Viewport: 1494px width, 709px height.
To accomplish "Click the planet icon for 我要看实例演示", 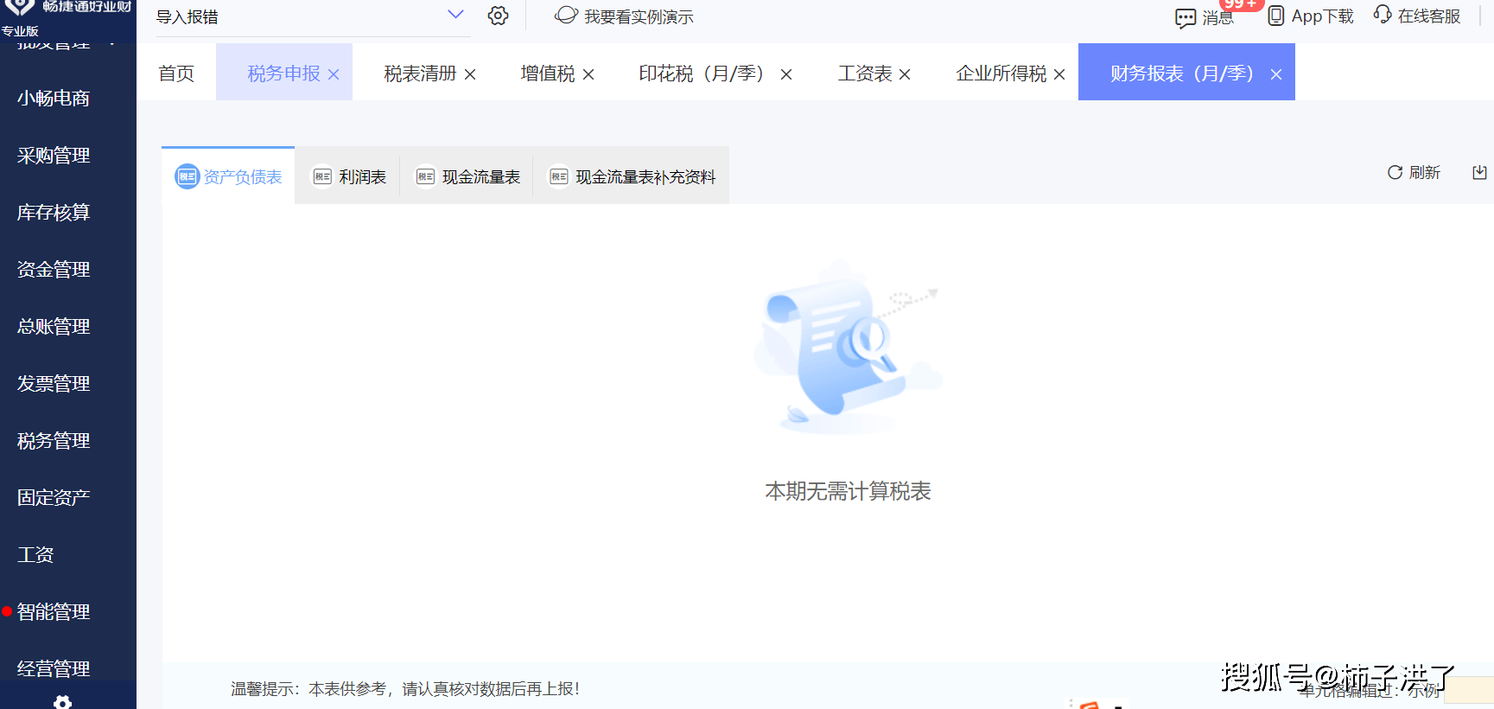I will 566,16.
